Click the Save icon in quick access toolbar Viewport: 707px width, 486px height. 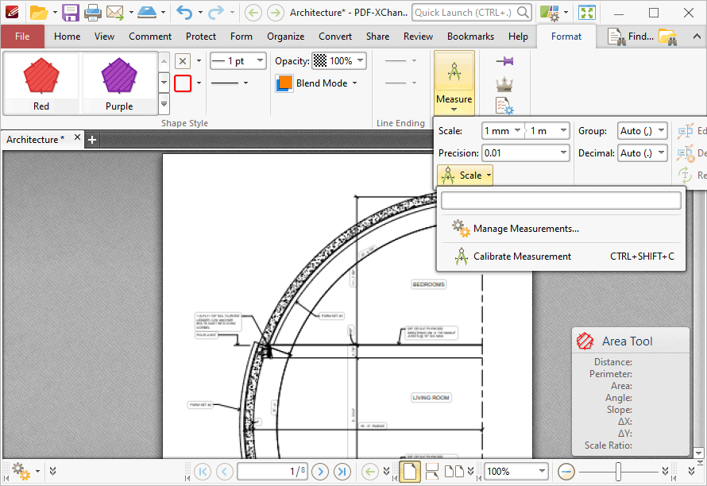(71, 13)
